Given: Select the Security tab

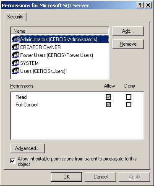Looking at the screenshot, I should (15, 17).
